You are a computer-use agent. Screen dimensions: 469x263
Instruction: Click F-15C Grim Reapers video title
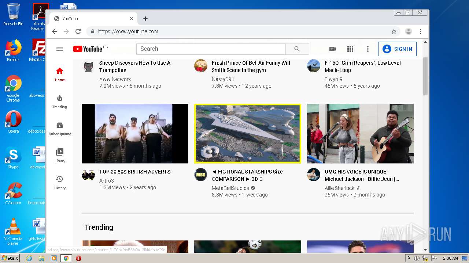coord(363,66)
